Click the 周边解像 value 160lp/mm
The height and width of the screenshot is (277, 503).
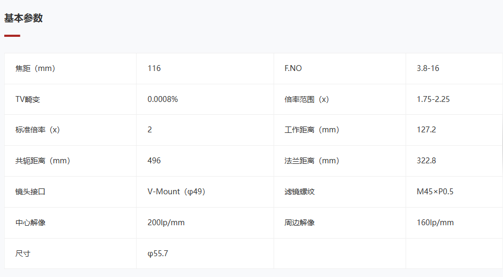click(435, 223)
